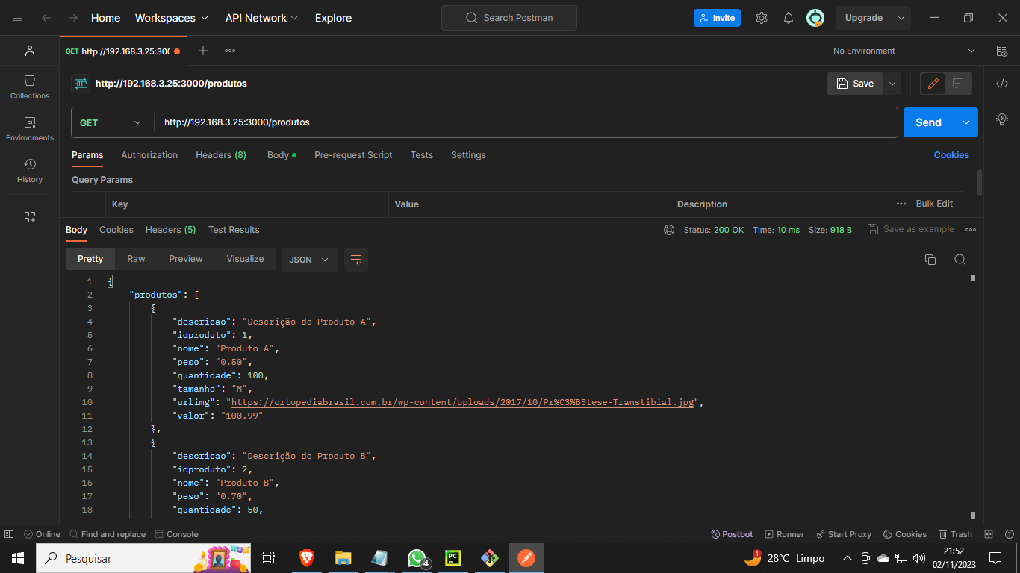Open Postman notifications bell

click(x=788, y=17)
